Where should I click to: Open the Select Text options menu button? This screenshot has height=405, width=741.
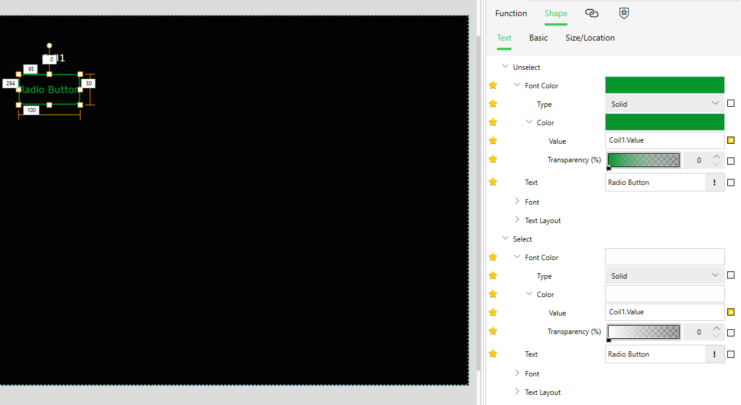pyautogui.click(x=715, y=354)
